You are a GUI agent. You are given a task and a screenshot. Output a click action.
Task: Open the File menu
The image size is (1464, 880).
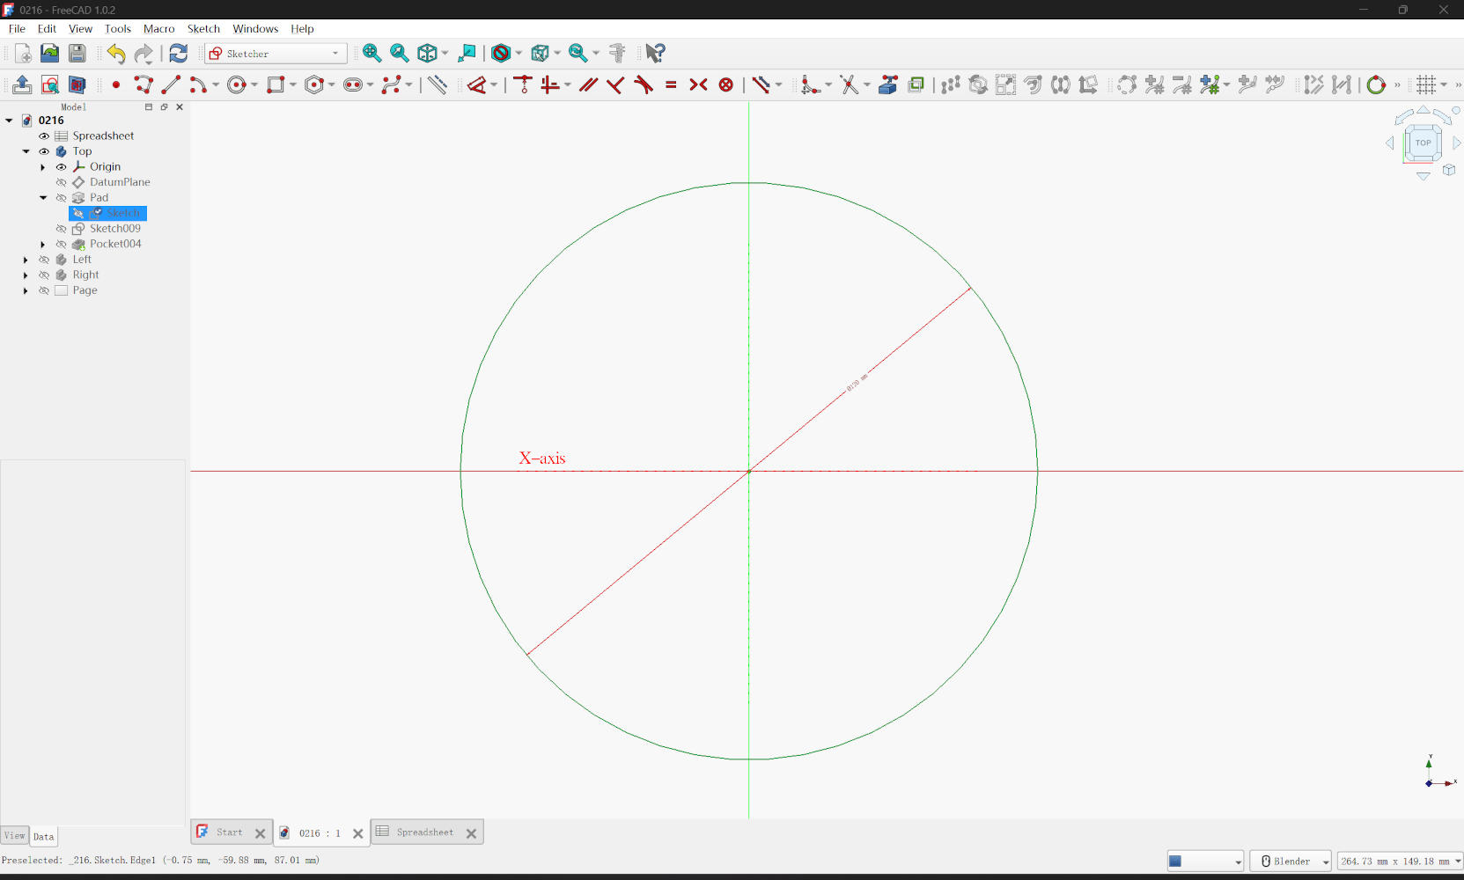tap(17, 29)
